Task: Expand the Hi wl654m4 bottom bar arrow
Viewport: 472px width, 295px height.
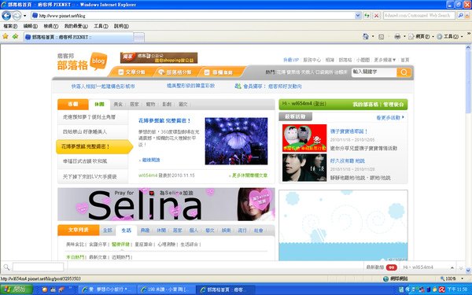Action: tap(452, 267)
